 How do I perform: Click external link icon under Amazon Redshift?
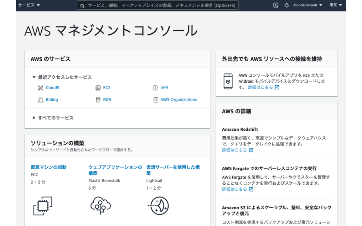[251, 150]
